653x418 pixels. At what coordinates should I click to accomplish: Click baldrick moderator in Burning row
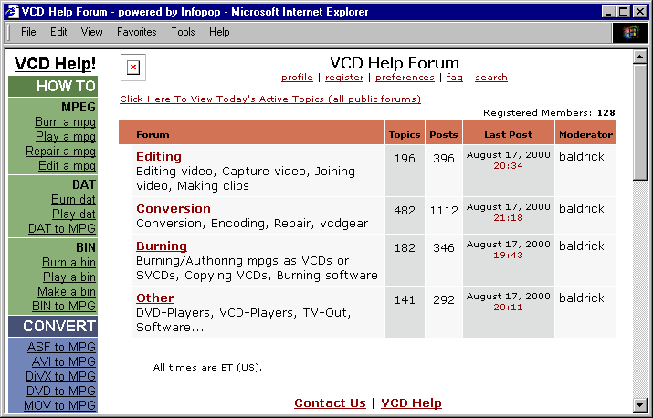[582, 246]
